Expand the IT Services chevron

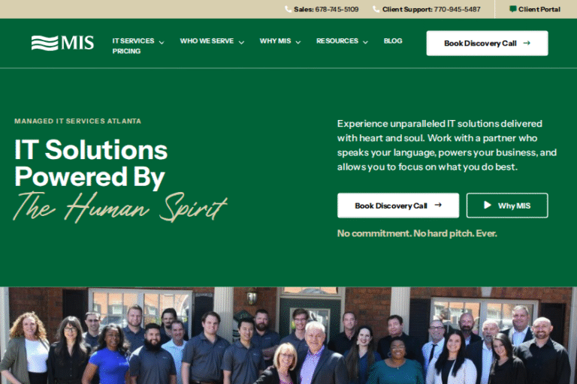tap(162, 42)
